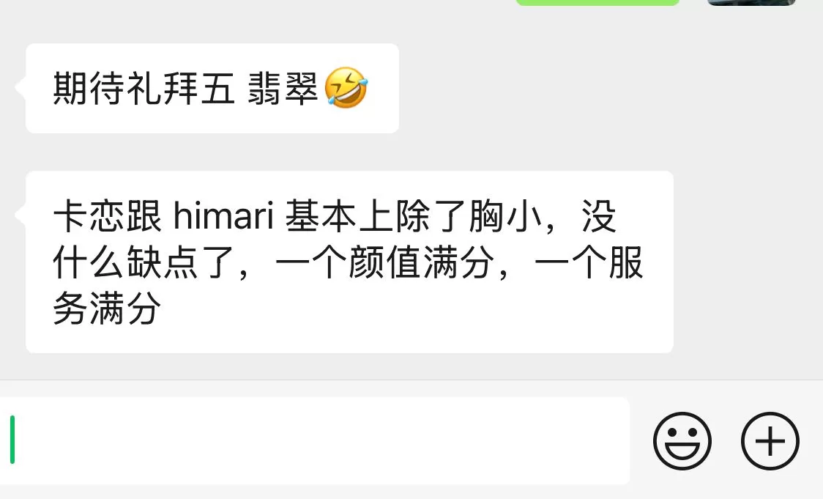Viewport: 823px width, 499px height.
Task: Click the word 卡恋 at message start
Action: coord(89,216)
